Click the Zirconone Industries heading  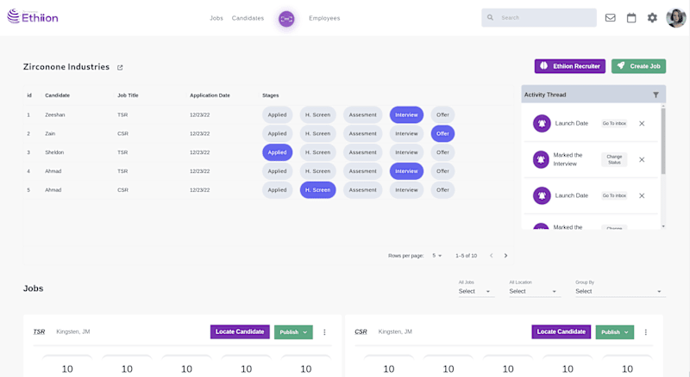[66, 67]
